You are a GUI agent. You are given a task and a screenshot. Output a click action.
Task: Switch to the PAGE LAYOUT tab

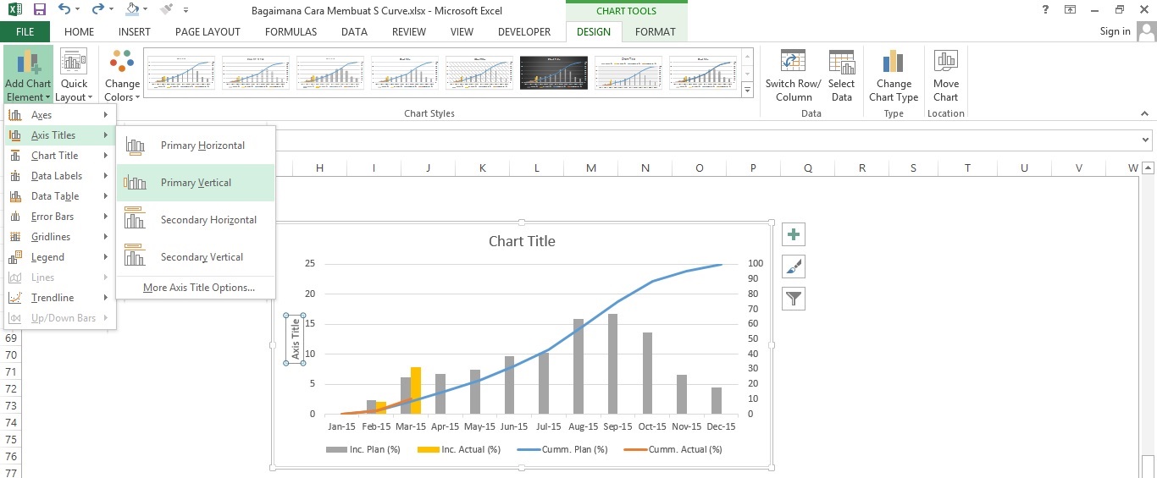208,31
